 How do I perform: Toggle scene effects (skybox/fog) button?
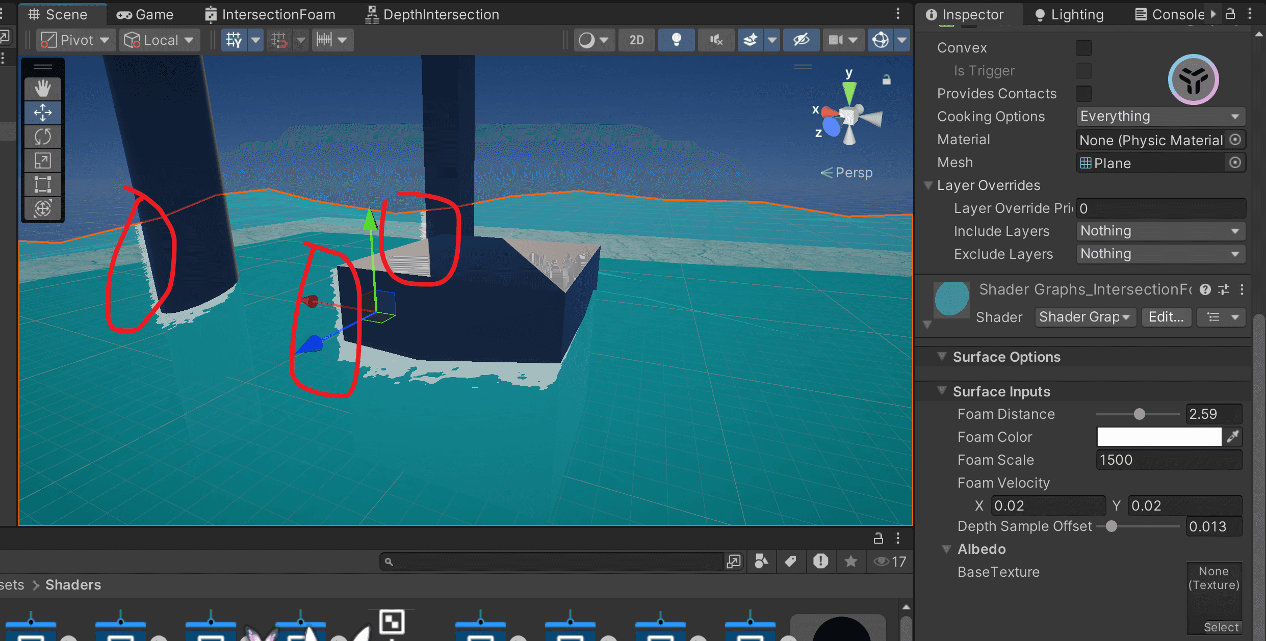tap(750, 40)
